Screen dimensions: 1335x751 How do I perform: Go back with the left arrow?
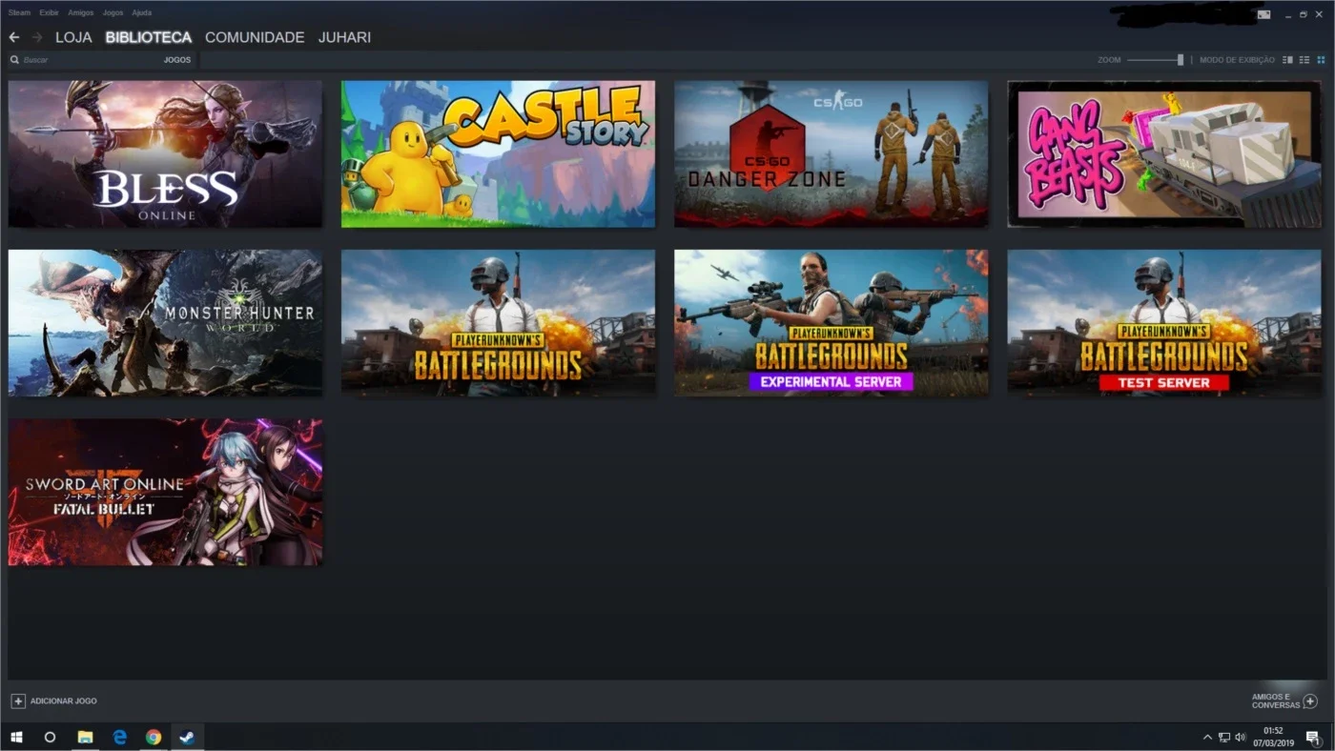13,37
